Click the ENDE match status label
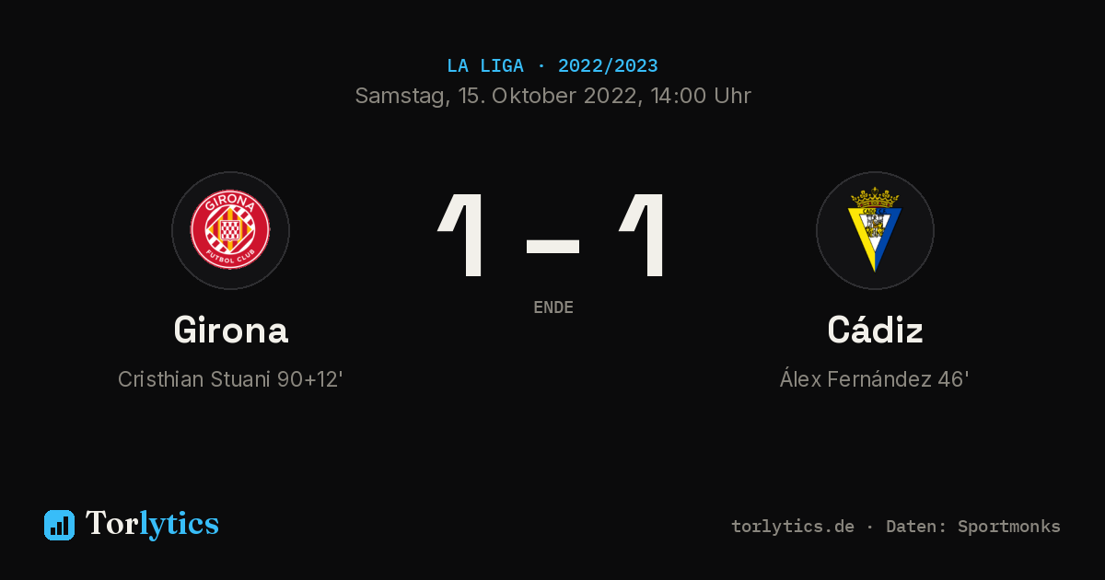 click(553, 307)
